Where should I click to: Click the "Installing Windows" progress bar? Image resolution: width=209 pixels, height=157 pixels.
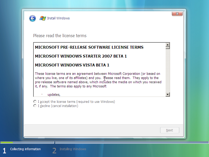132,142
